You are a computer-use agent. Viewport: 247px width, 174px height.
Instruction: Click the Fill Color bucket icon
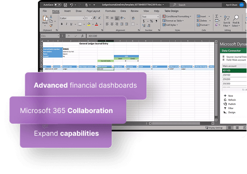[x=89, y=24]
